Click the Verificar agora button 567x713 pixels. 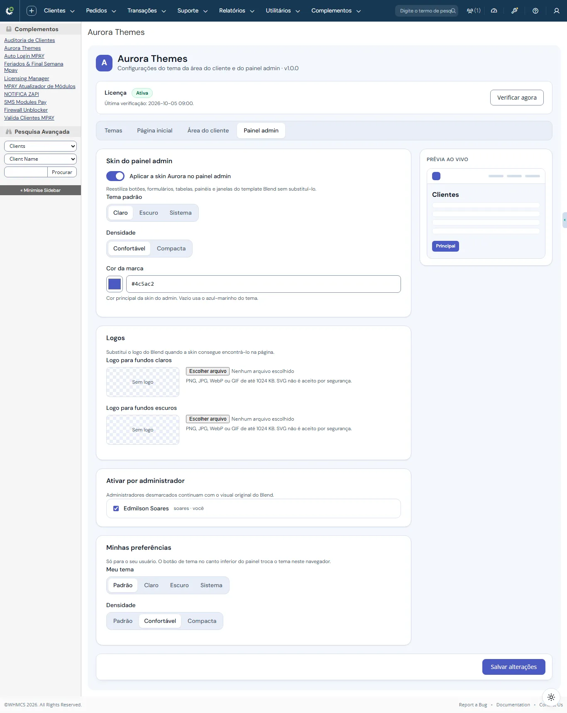(517, 98)
